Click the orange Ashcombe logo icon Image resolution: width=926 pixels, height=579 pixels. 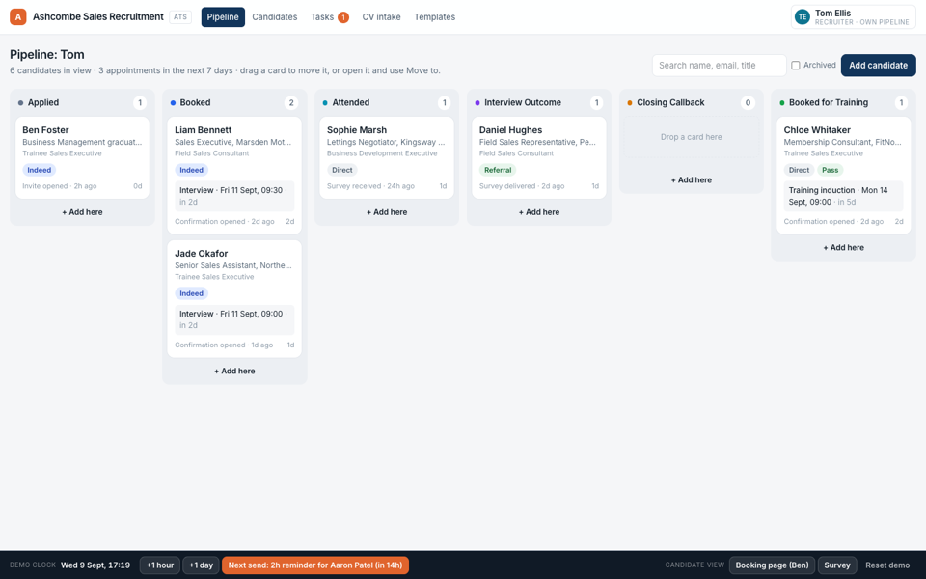(18, 17)
